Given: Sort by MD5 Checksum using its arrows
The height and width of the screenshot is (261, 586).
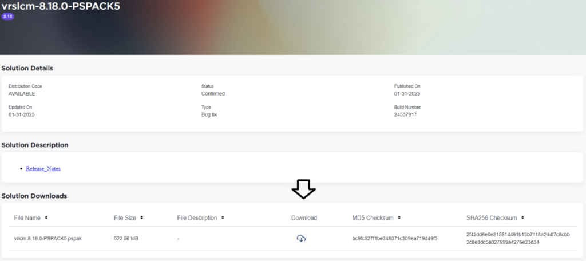Looking at the screenshot, I should click(399, 217).
